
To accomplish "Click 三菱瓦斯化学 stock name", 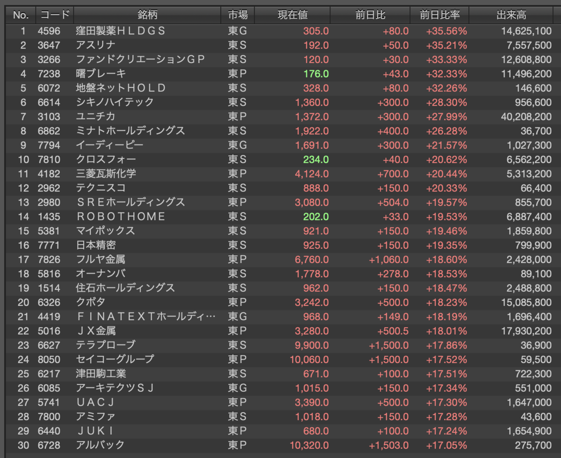I will point(106,174).
